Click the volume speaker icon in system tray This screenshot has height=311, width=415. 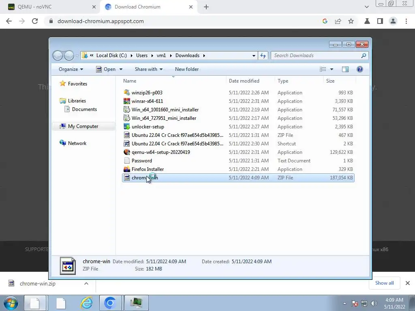point(374,303)
